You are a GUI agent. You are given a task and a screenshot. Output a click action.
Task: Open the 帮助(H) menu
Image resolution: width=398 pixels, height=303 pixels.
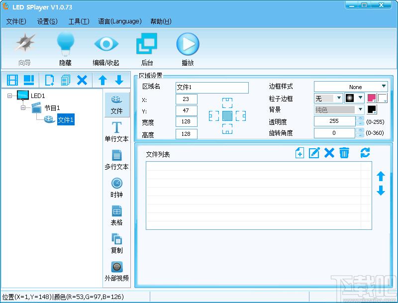click(161, 21)
